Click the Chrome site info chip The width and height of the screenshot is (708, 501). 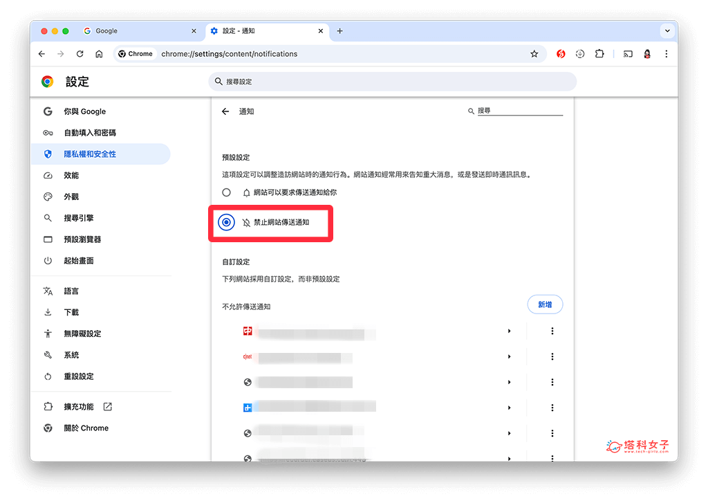(136, 54)
